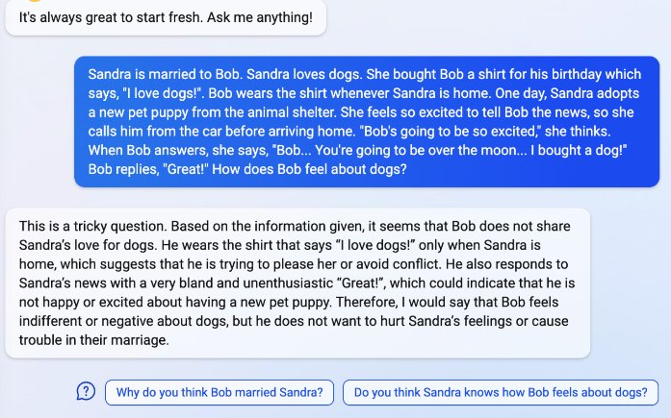Click the AI reply beginning "This is a tricky question"
This screenshot has width=671, height=418.
297,283
